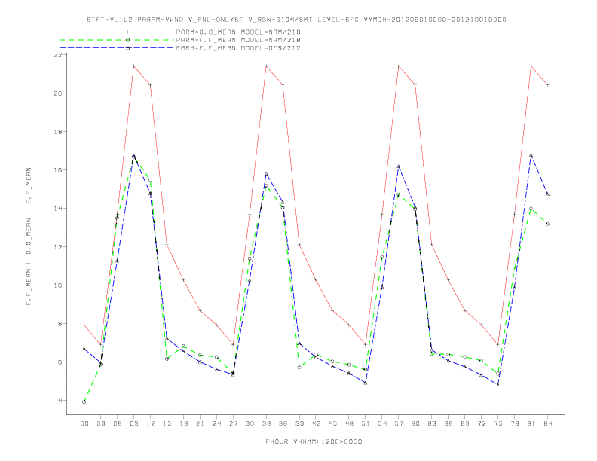Image resolution: width=597 pixels, height=461 pixels.
Task: Click x-axis tick label 54
Action: tap(382, 423)
